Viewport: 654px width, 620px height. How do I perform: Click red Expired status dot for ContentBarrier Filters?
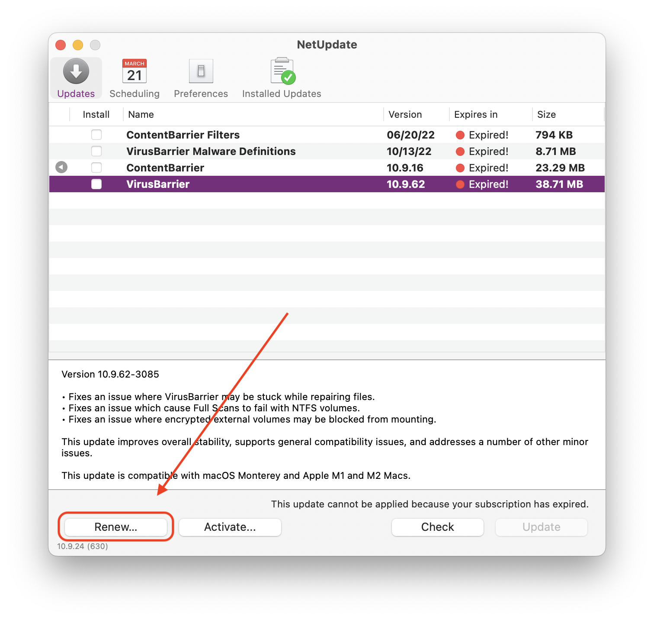(x=460, y=135)
